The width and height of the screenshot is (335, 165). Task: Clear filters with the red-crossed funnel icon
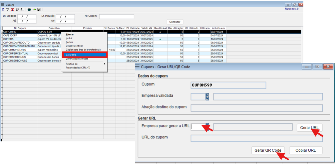click(12, 10)
